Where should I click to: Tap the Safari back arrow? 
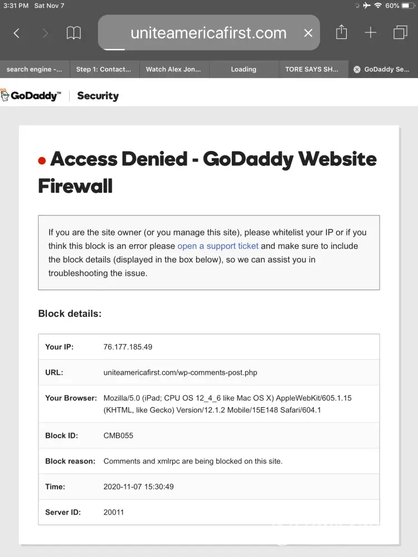point(17,33)
